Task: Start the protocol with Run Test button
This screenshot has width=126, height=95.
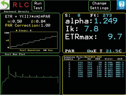Action: point(38,6)
